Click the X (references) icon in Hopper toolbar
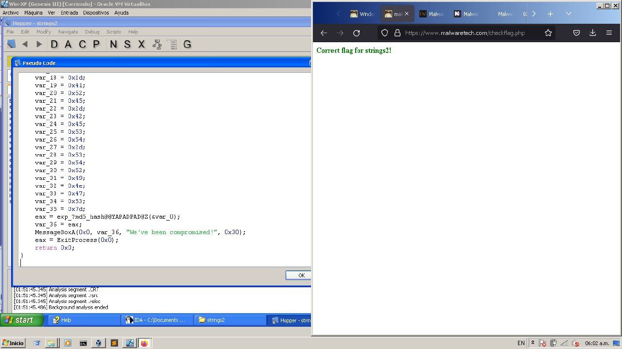This screenshot has height=349, width=622. (x=141, y=44)
